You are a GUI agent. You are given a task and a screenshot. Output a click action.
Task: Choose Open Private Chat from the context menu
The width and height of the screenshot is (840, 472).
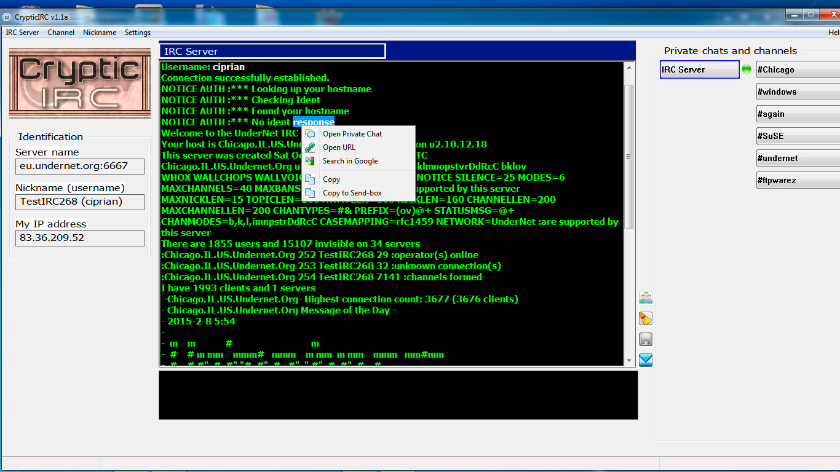[359, 134]
